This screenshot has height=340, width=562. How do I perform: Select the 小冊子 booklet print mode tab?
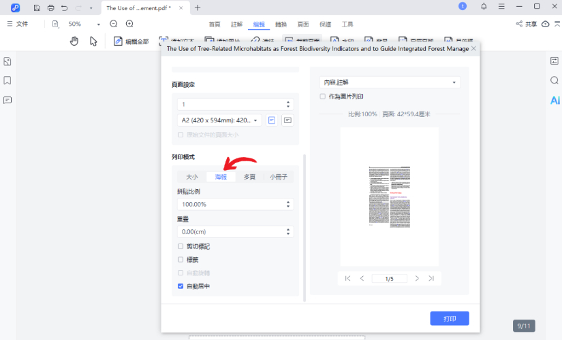(x=279, y=177)
